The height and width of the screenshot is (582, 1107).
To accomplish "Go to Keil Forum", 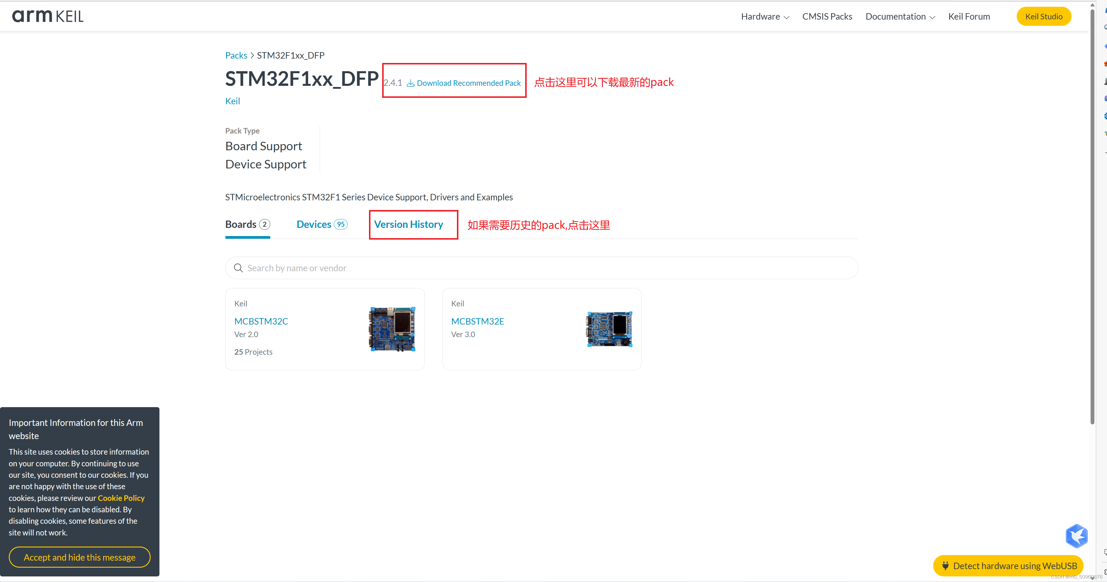I will pyautogui.click(x=969, y=16).
